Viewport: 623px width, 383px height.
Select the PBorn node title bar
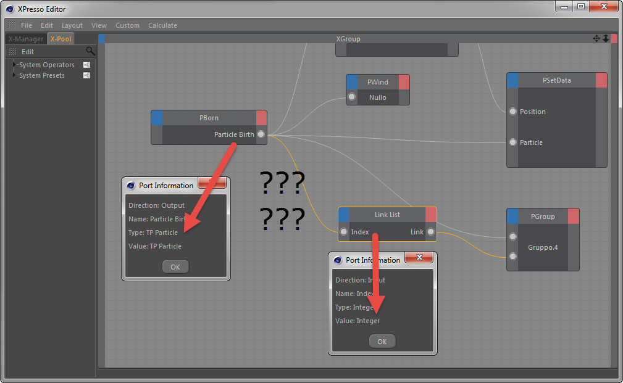[x=209, y=118]
